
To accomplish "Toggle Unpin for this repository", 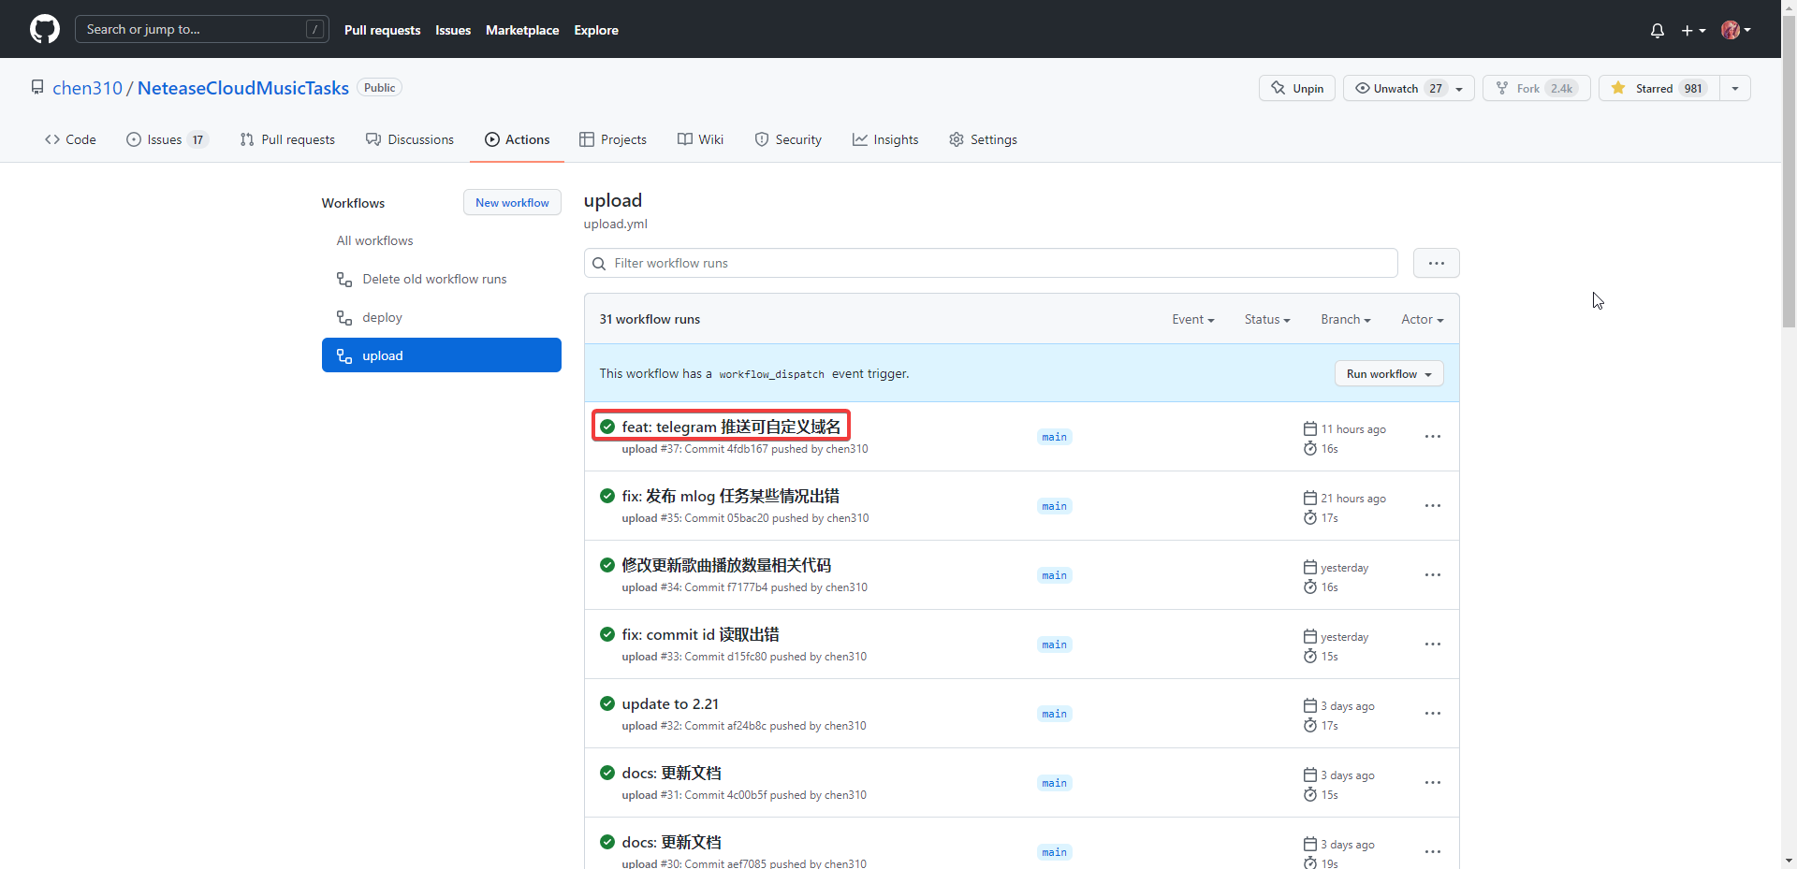I will 1296,87.
